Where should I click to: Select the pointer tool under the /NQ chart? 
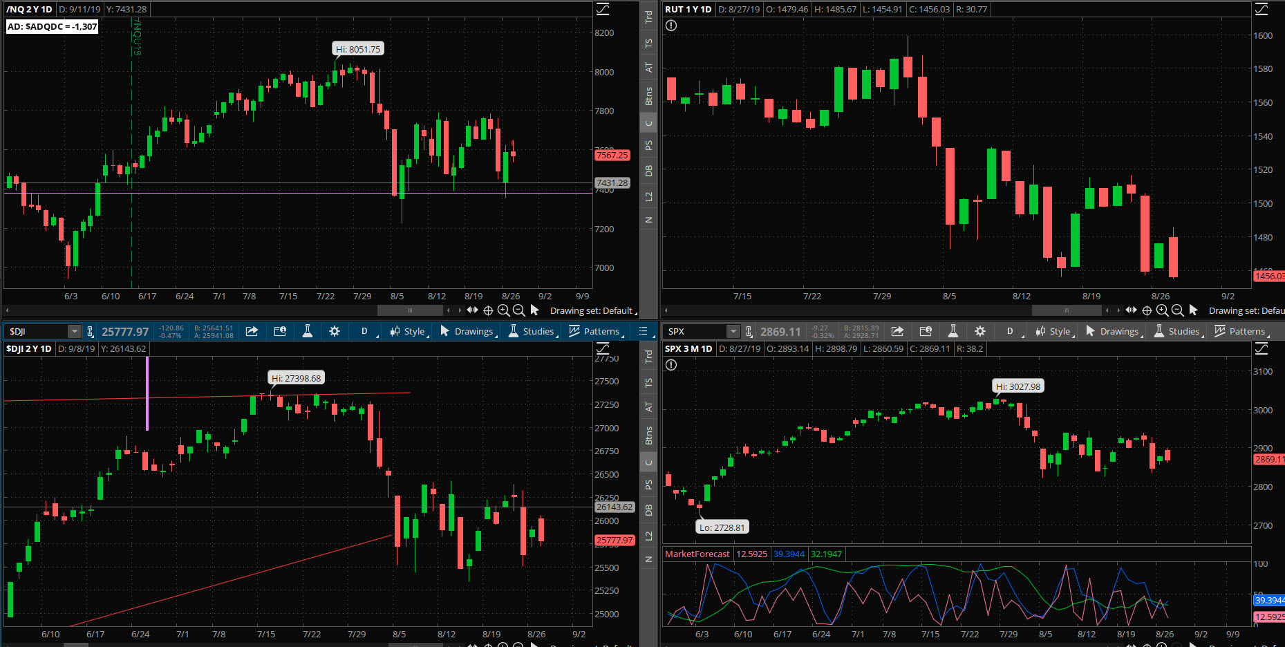tap(534, 310)
